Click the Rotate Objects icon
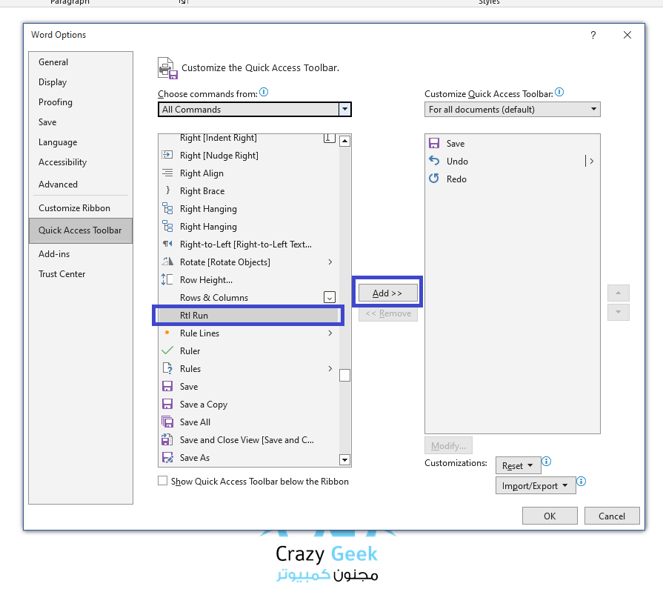 (x=167, y=262)
